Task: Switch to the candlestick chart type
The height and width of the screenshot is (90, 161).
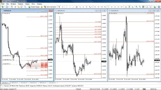Action: pos(129,7)
